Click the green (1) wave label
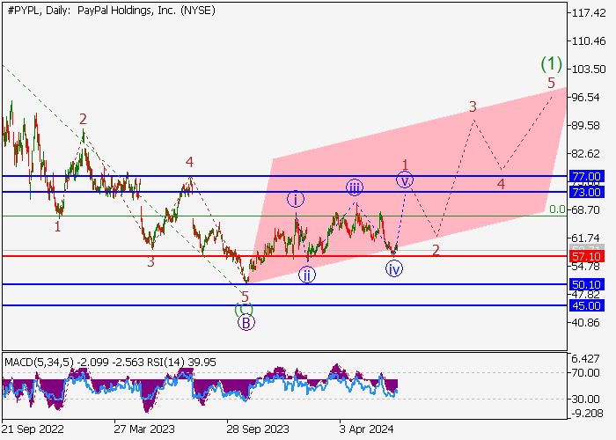Image resolution: width=616 pixels, height=440 pixels. pyautogui.click(x=552, y=63)
